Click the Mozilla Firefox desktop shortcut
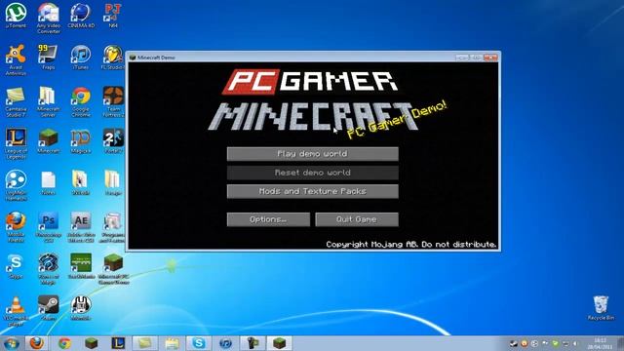Image resolution: width=624 pixels, height=351 pixels. [x=16, y=227]
